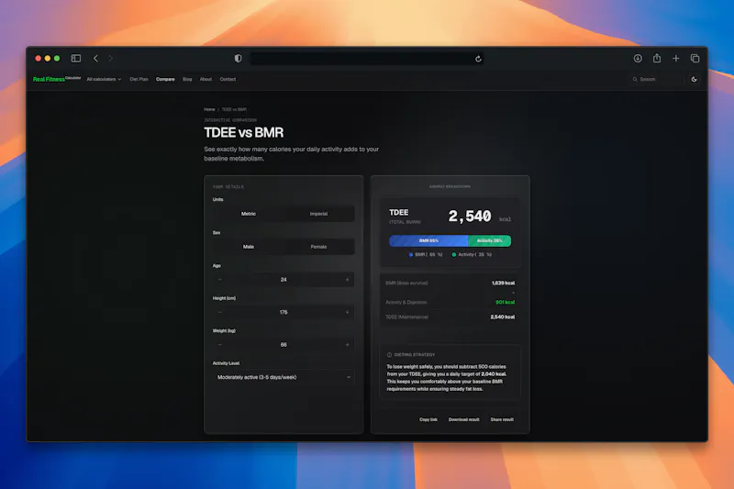Open the Compare nav item
Image resolution: width=734 pixels, height=489 pixels.
165,79
